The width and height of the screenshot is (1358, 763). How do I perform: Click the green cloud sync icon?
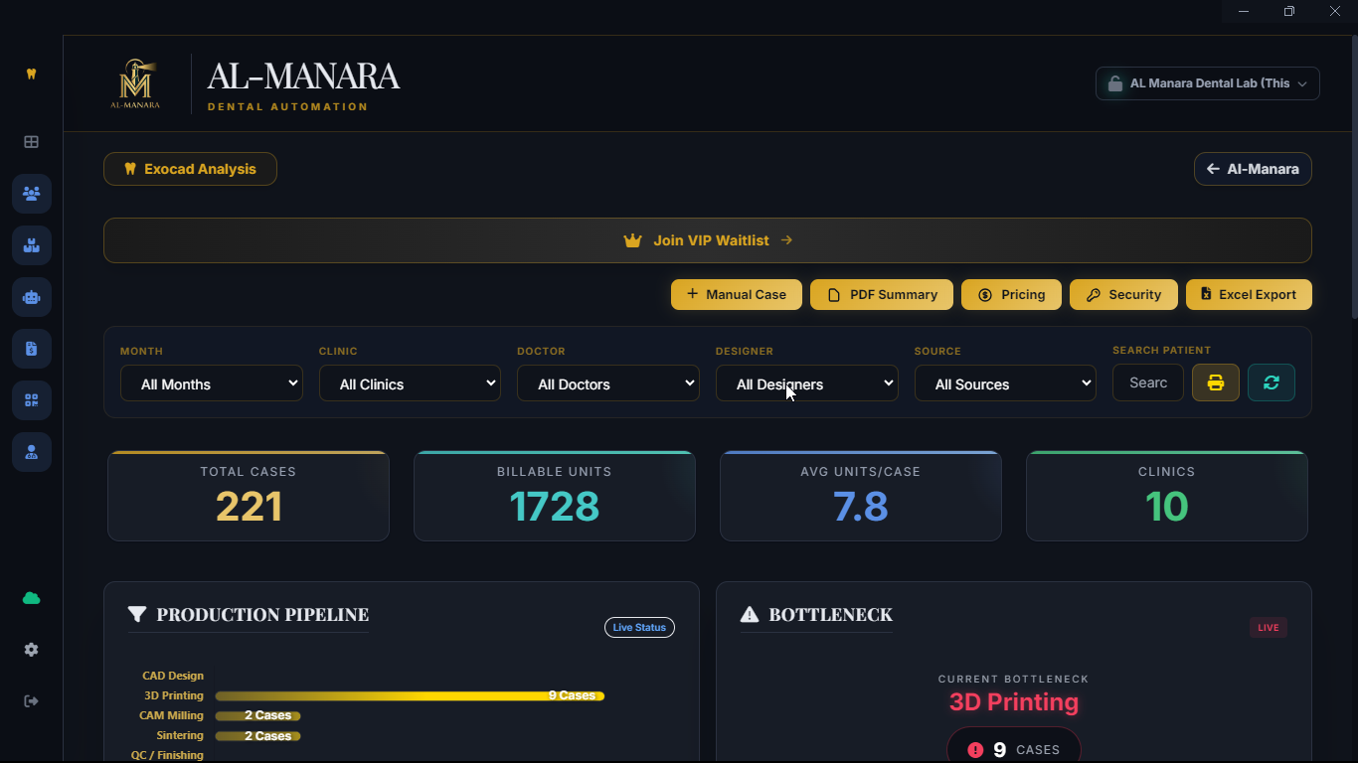coord(32,598)
